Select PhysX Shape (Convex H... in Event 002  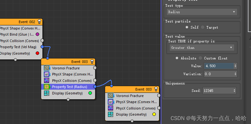point(20,28)
